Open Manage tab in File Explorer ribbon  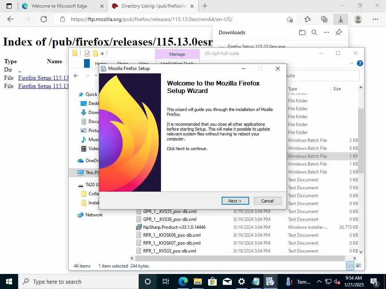[177, 54]
